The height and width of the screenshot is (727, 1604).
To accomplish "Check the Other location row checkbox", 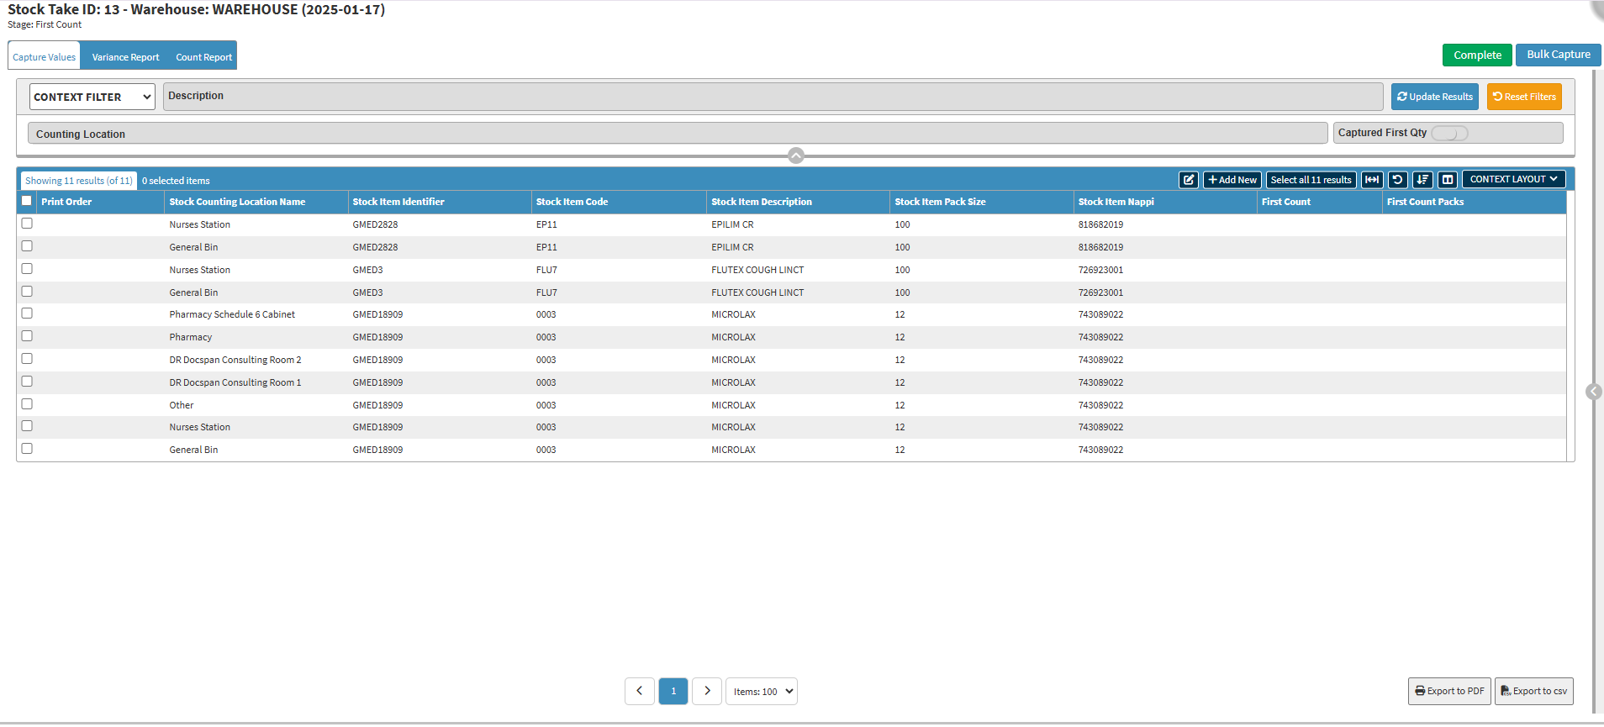I will (x=27, y=404).
